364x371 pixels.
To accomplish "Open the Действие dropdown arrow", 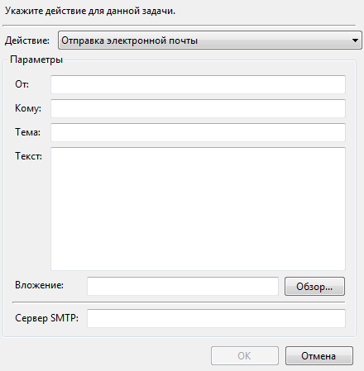I will click(355, 40).
